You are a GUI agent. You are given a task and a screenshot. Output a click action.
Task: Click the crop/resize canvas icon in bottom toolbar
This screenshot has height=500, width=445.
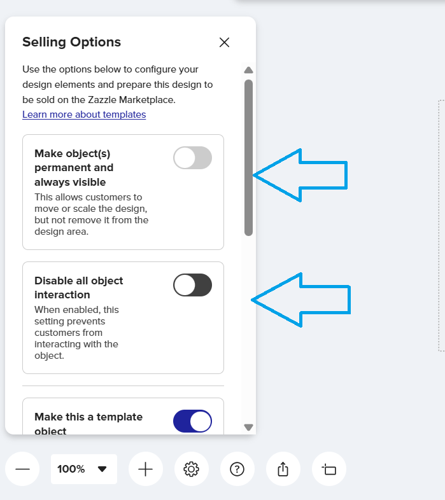click(x=329, y=469)
